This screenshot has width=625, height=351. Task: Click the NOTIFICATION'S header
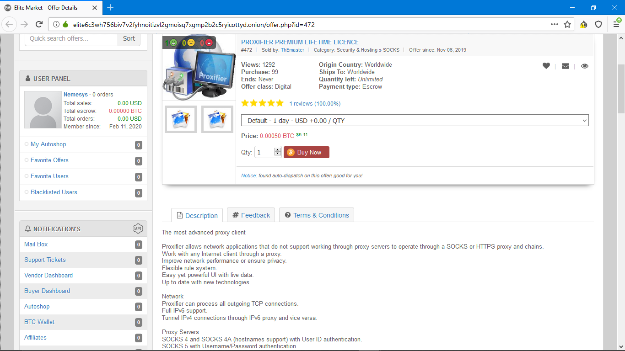83,229
